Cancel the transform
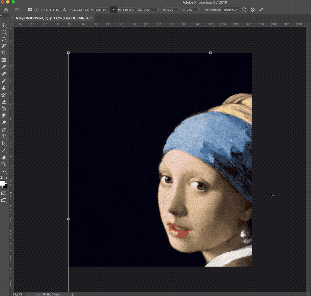The height and width of the screenshot is (296, 311). tap(253, 10)
